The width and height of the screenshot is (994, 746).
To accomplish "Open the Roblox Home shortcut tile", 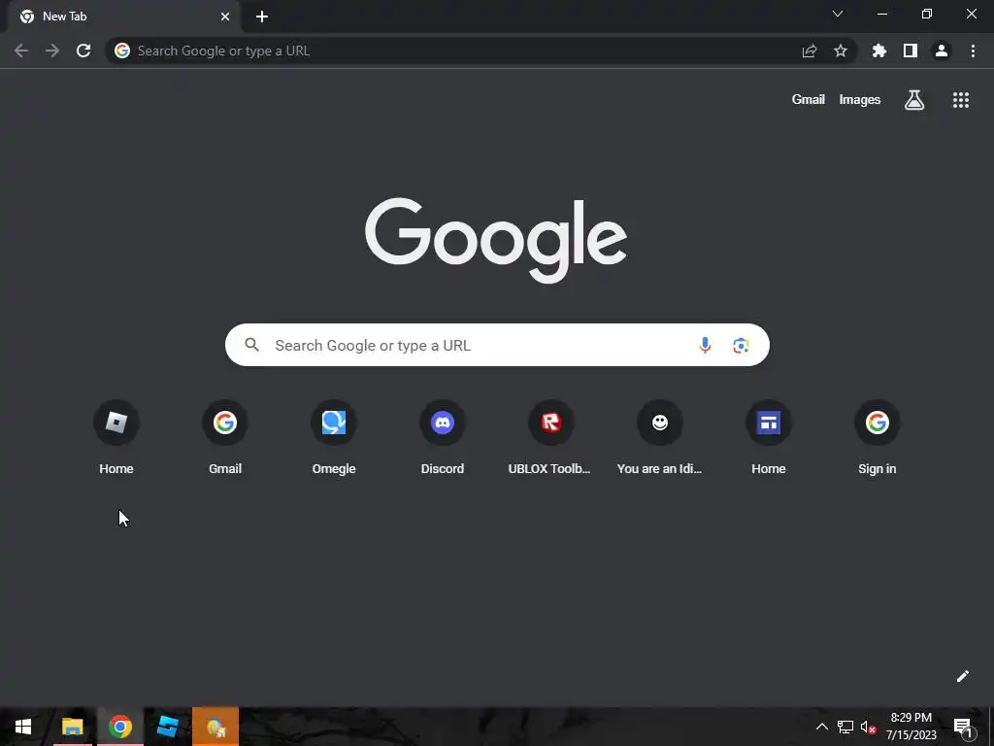I will [x=116, y=423].
